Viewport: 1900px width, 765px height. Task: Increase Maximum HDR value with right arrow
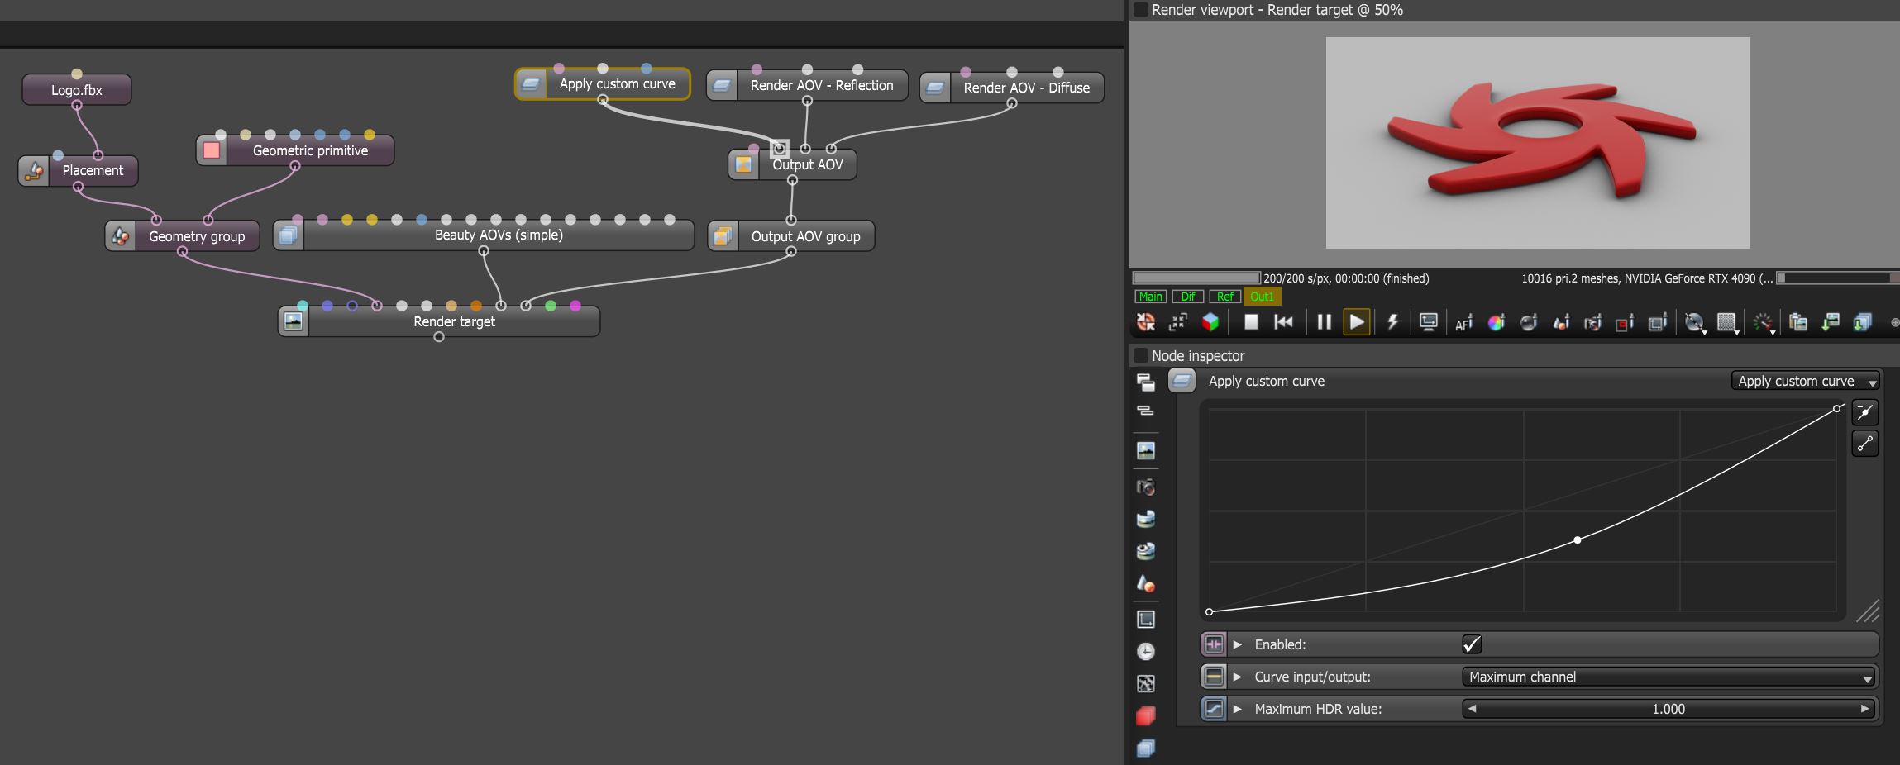(x=1864, y=709)
